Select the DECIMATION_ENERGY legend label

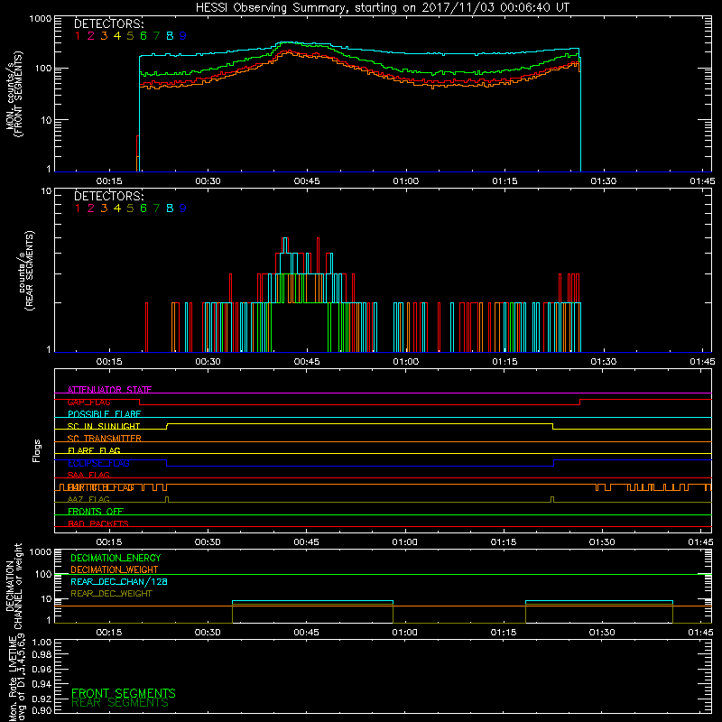point(116,558)
